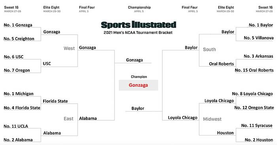The height and width of the screenshot is (145, 277).
Task: Click No. 8 Loyola Chicago entry
Action: coord(252,94)
